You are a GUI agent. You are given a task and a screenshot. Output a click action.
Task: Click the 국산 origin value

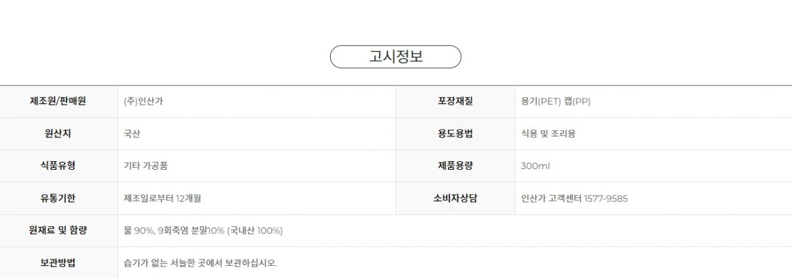132,134
